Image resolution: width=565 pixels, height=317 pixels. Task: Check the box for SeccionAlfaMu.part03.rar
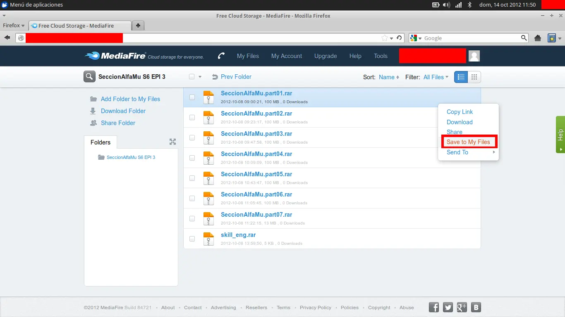point(192,138)
